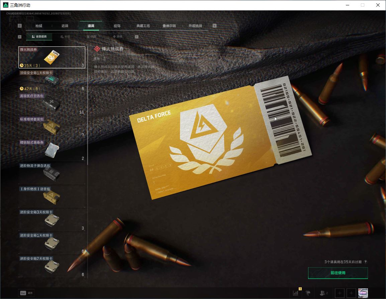The image size is (386, 299).
Task: Select the 其他 filter with the diamond icon
Action: click(117, 37)
